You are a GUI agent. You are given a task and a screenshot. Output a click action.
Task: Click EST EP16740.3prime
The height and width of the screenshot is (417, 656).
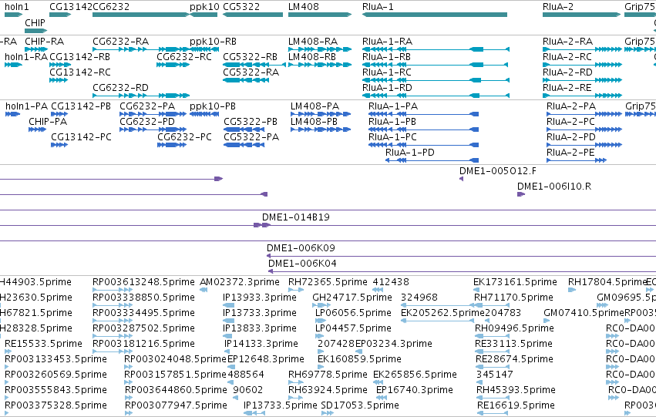(381, 398)
